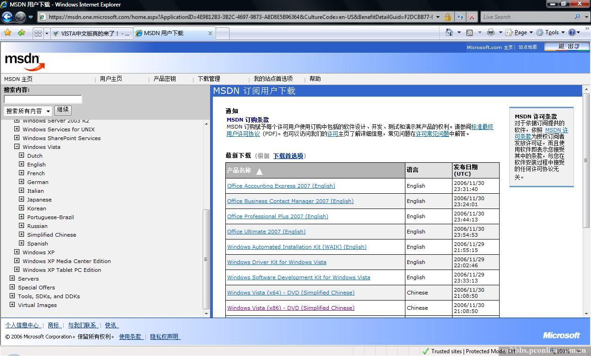The width and height of the screenshot is (591, 356).
Task: Click the 个人信息中心 footer link
Action: pos(23,325)
